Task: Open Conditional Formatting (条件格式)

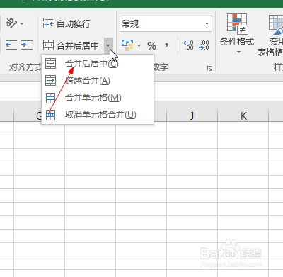Action: 237,33
